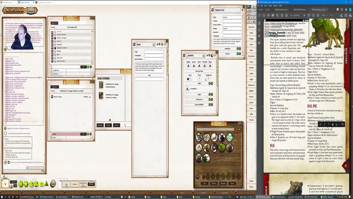Screen dimensions: 353x199
Task: Open Pathfinder Savage Worlds Core Rules module
Action: click(112, 96)
